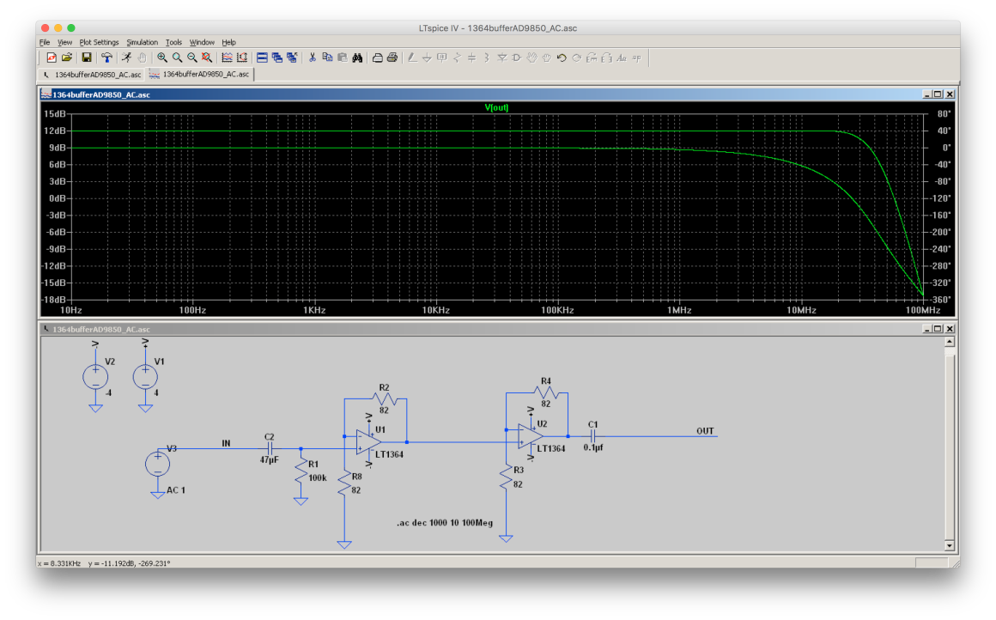Image resolution: width=996 pixels, height=620 pixels.
Task: Cascade windows using toolbar icon
Action: [x=277, y=58]
